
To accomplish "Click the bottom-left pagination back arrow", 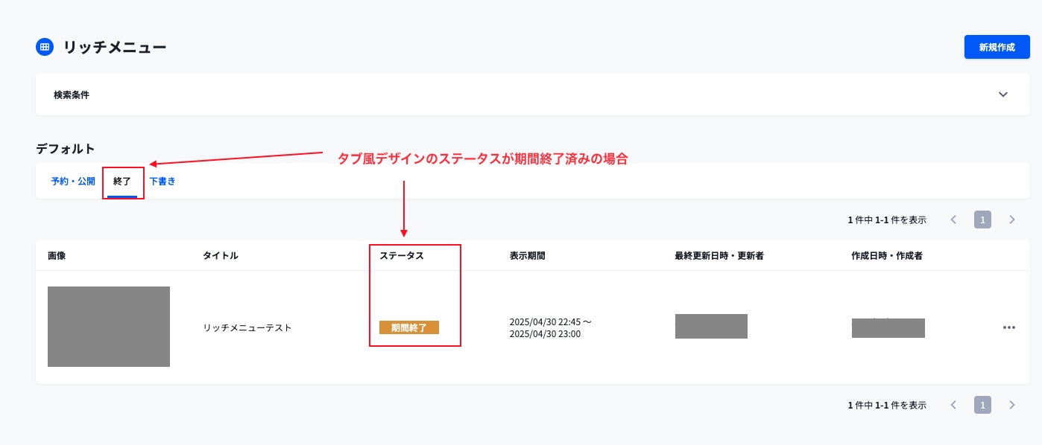I will pos(953,405).
